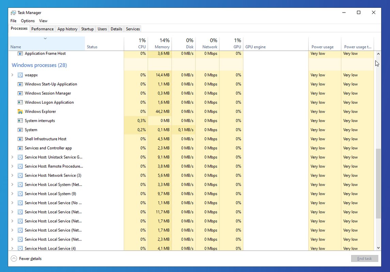Click the Services and Controller app icon
This screenshot has height=272, width=390.
coord(20,148)
